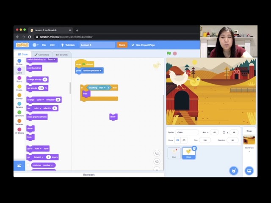Open the Variables blocks category
Image resolution: width=271 pixels, height=203 pixels.
pos(19,122)
